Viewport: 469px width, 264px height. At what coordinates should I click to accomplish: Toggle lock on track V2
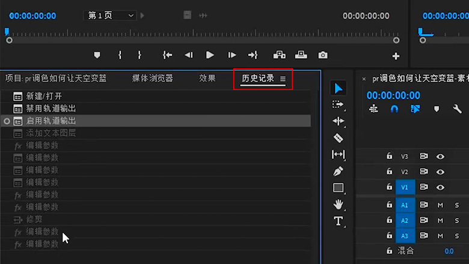pyautogui.click(x=389, y=171)
